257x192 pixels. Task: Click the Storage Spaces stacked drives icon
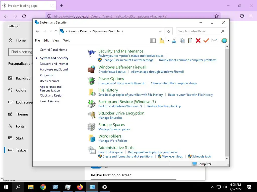click(91, 127)
